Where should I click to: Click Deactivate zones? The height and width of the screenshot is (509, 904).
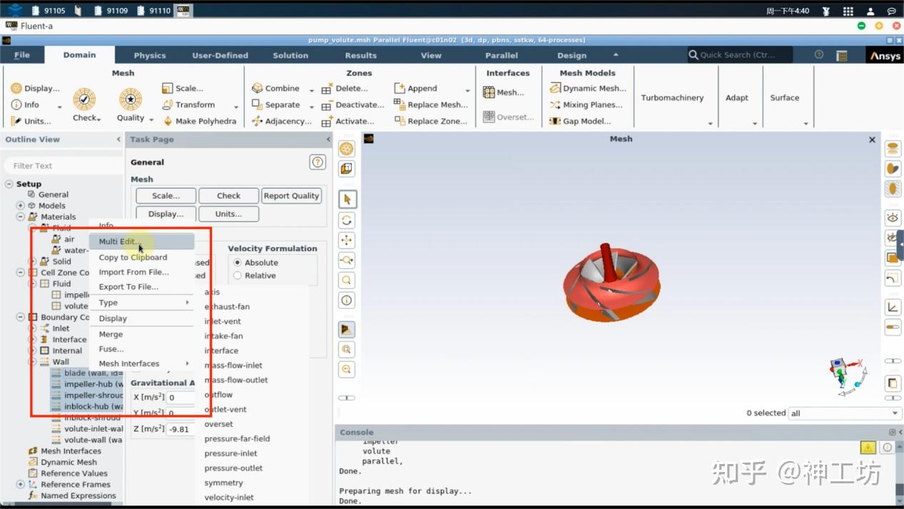click(352, 105)
